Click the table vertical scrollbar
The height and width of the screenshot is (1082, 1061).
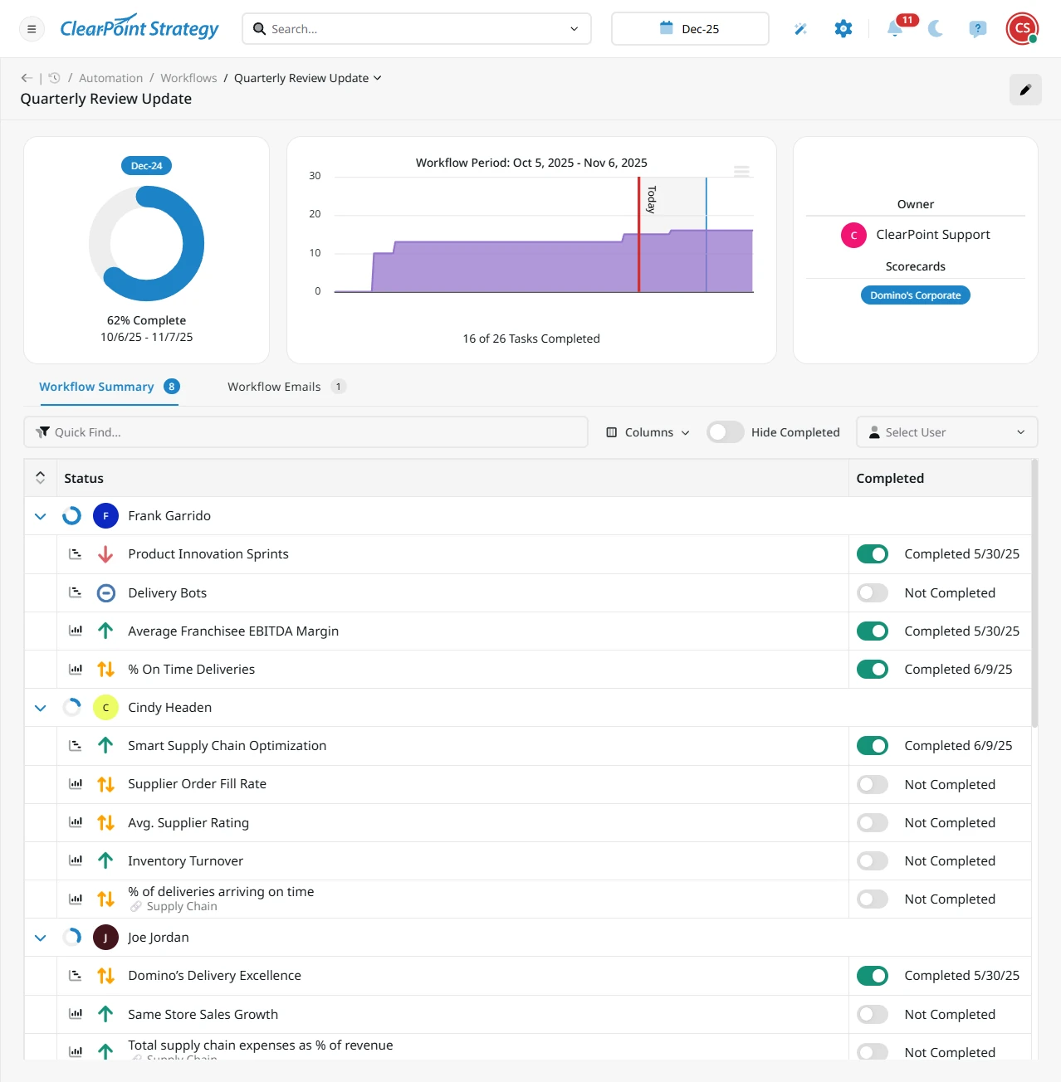[x=1034, y=594]
